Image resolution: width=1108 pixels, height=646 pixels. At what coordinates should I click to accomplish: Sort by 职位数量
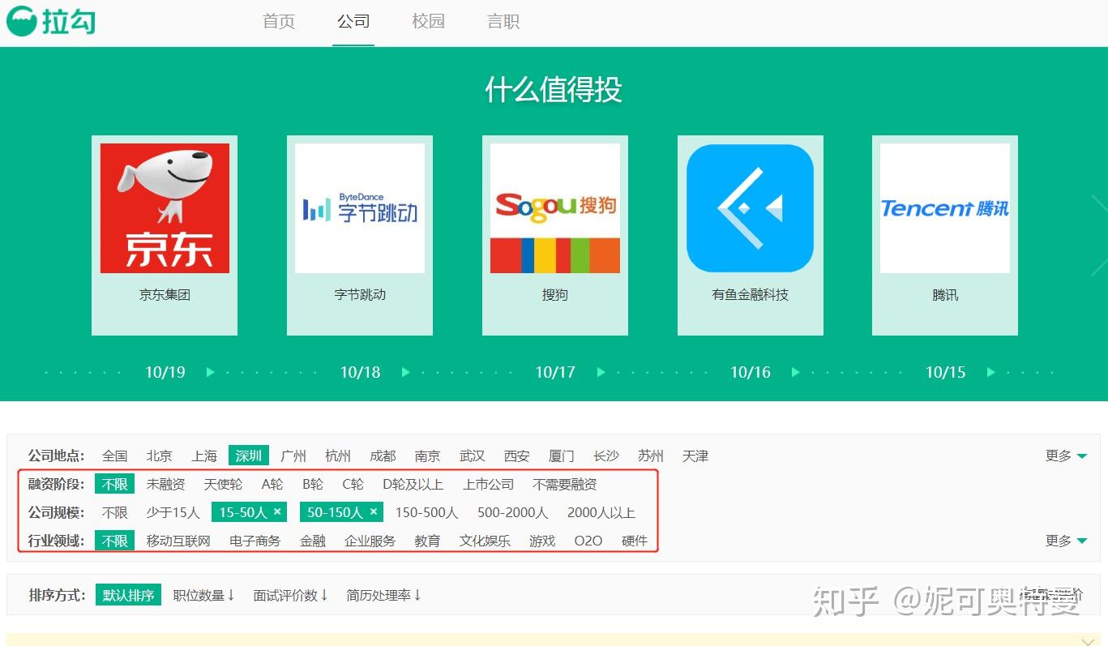(203, 595)
